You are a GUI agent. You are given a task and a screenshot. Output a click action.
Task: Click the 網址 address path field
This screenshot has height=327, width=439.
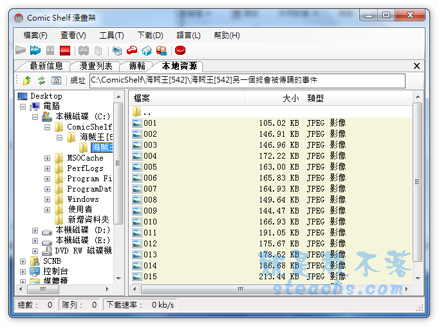(247, 81)
